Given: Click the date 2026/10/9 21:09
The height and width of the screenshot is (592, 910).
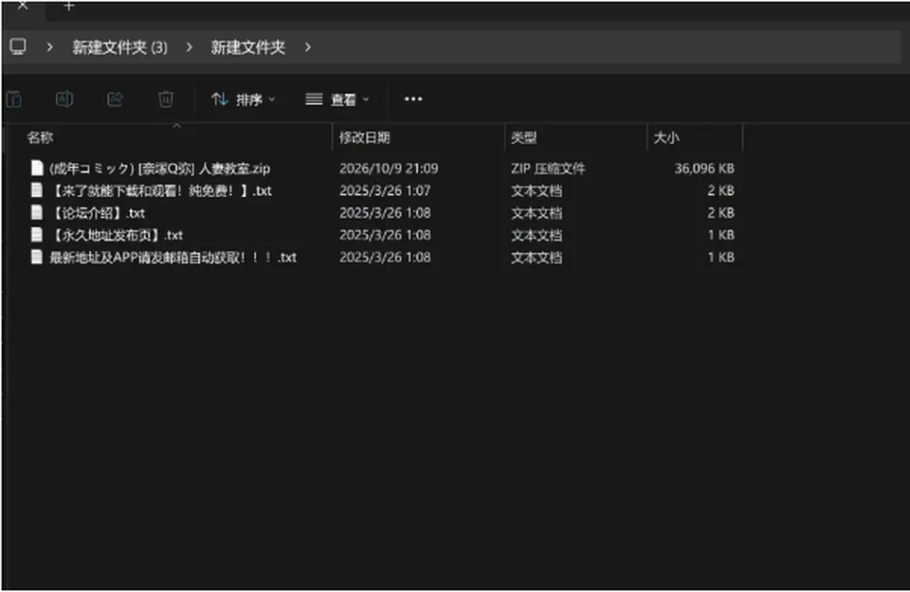Looking at the screenshot, I should [x=389, y=169].
